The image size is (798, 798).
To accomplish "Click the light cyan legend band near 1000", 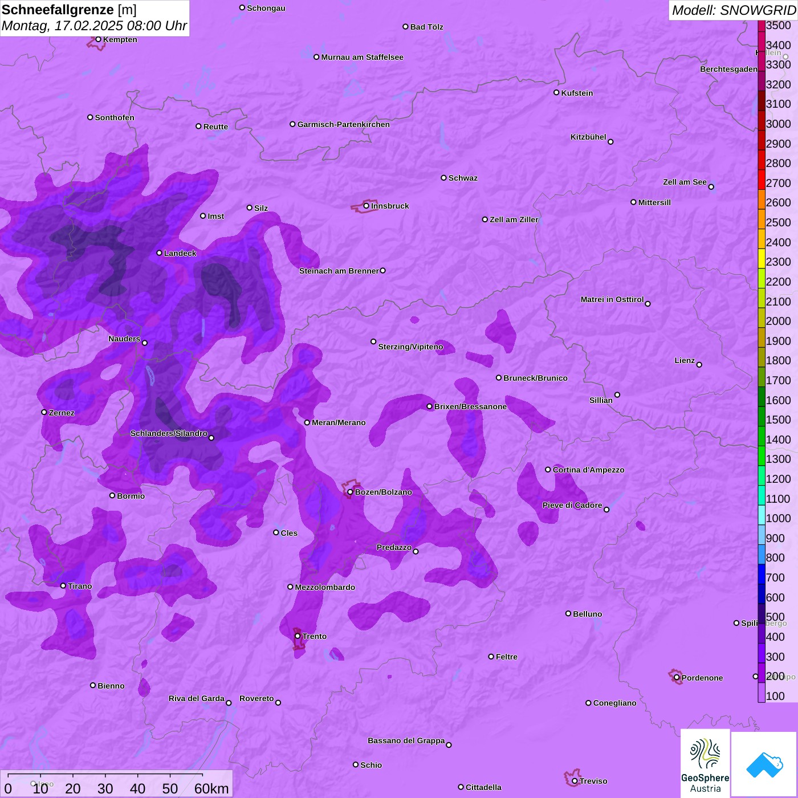I will [x=762, y=515].
